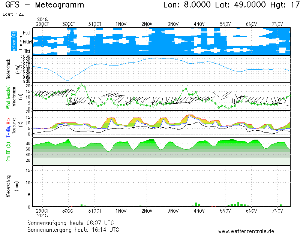
Task: Click the 'Lauf: 12Z' run label
Action: point(13,14)
